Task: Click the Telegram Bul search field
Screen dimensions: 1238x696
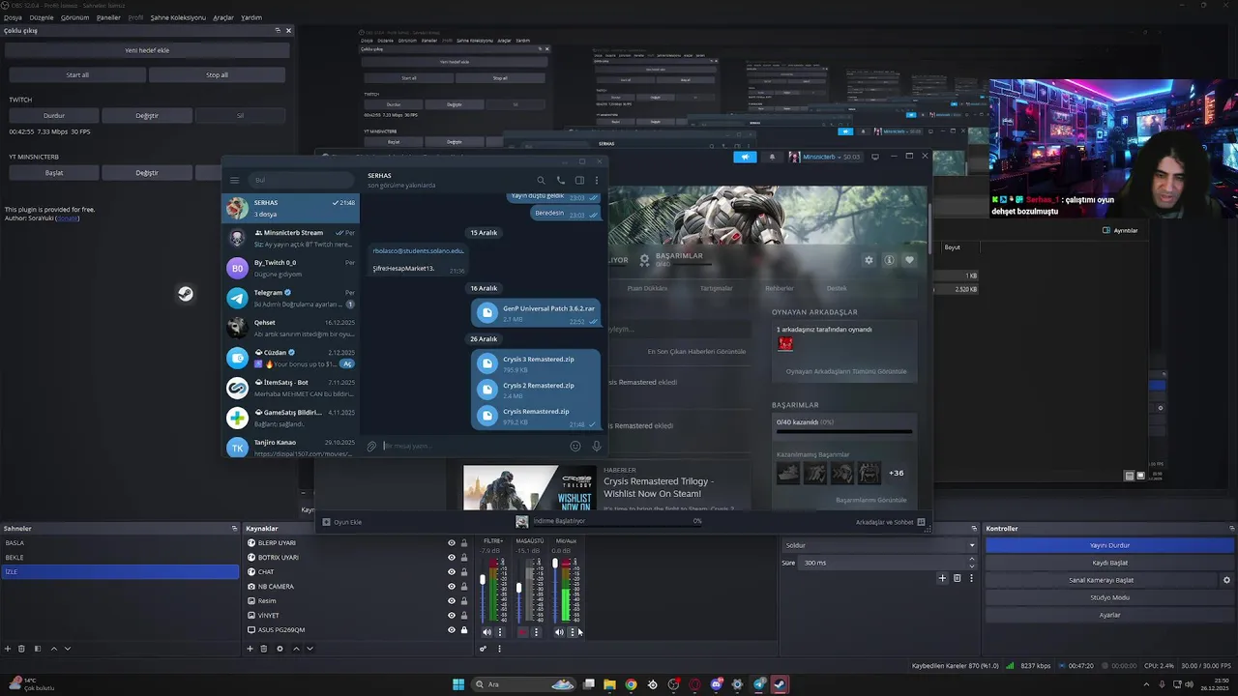Action: (302, 180)
